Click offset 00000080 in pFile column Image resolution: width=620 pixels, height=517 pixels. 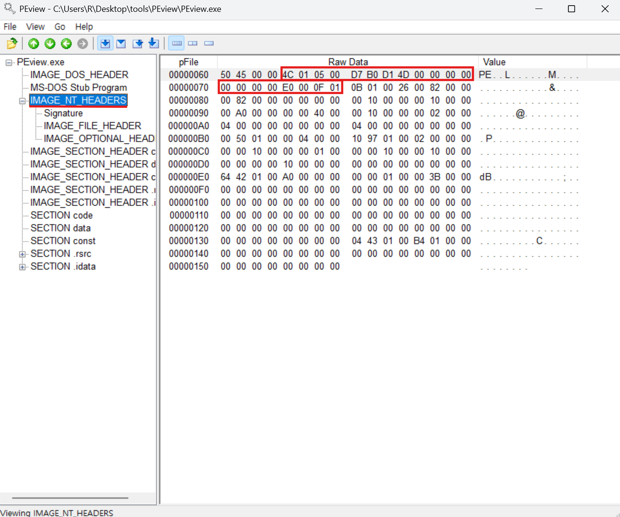(x=189, y=100)
